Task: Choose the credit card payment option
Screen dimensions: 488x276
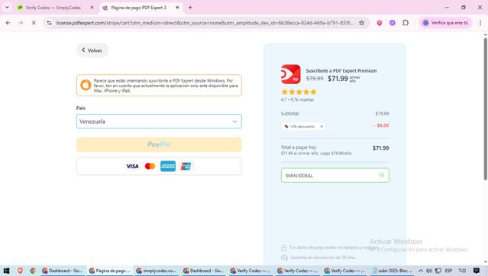Action: [x=159, y=166]
